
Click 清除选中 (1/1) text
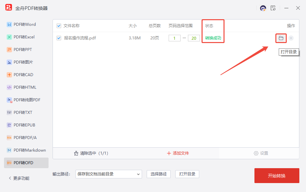point(94,153)
